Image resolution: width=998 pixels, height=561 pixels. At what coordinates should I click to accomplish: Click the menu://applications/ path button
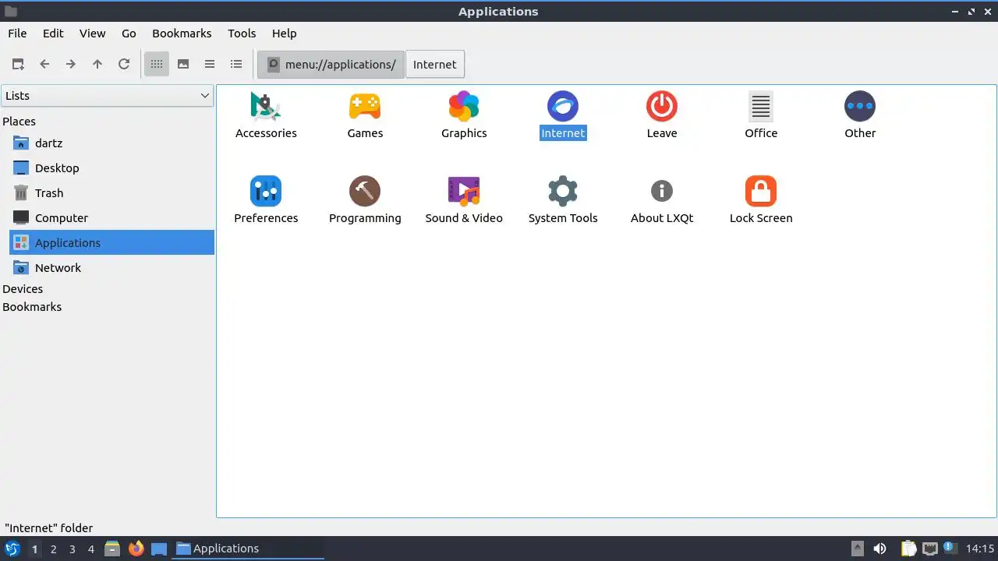click(331, 65)
